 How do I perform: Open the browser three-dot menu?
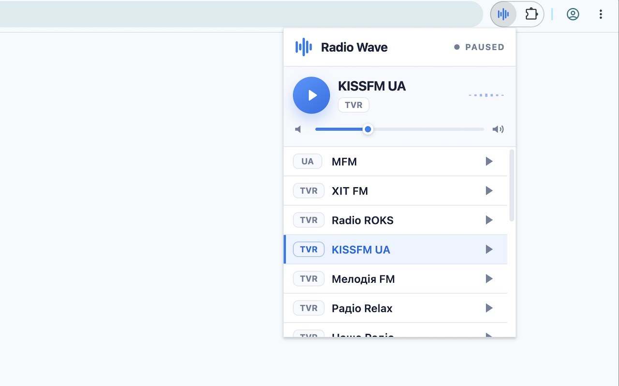tap(601, 14)
